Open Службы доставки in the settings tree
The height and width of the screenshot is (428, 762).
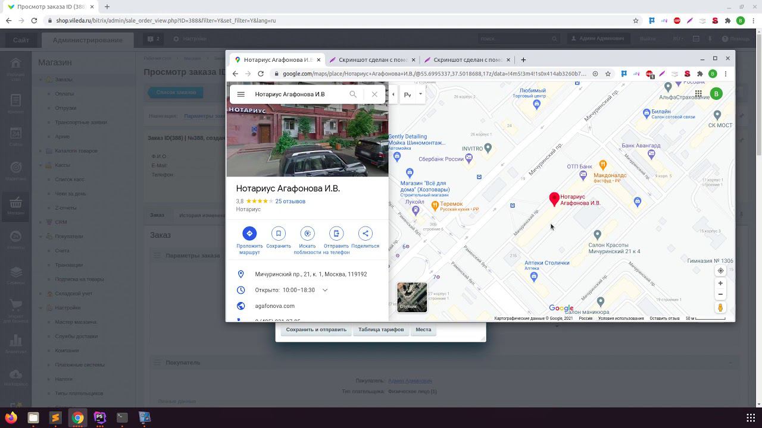pyautogui.click(x=76, y=336)
